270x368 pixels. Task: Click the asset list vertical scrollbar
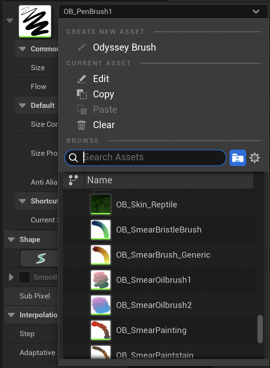coord(260,329)
